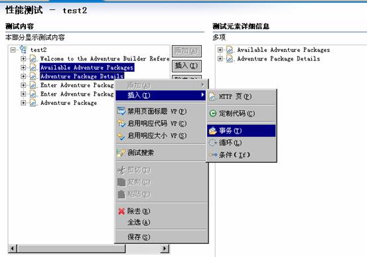
Task: Expand Available Adventure Packages in details pane
Action: [x=220, y=50]
